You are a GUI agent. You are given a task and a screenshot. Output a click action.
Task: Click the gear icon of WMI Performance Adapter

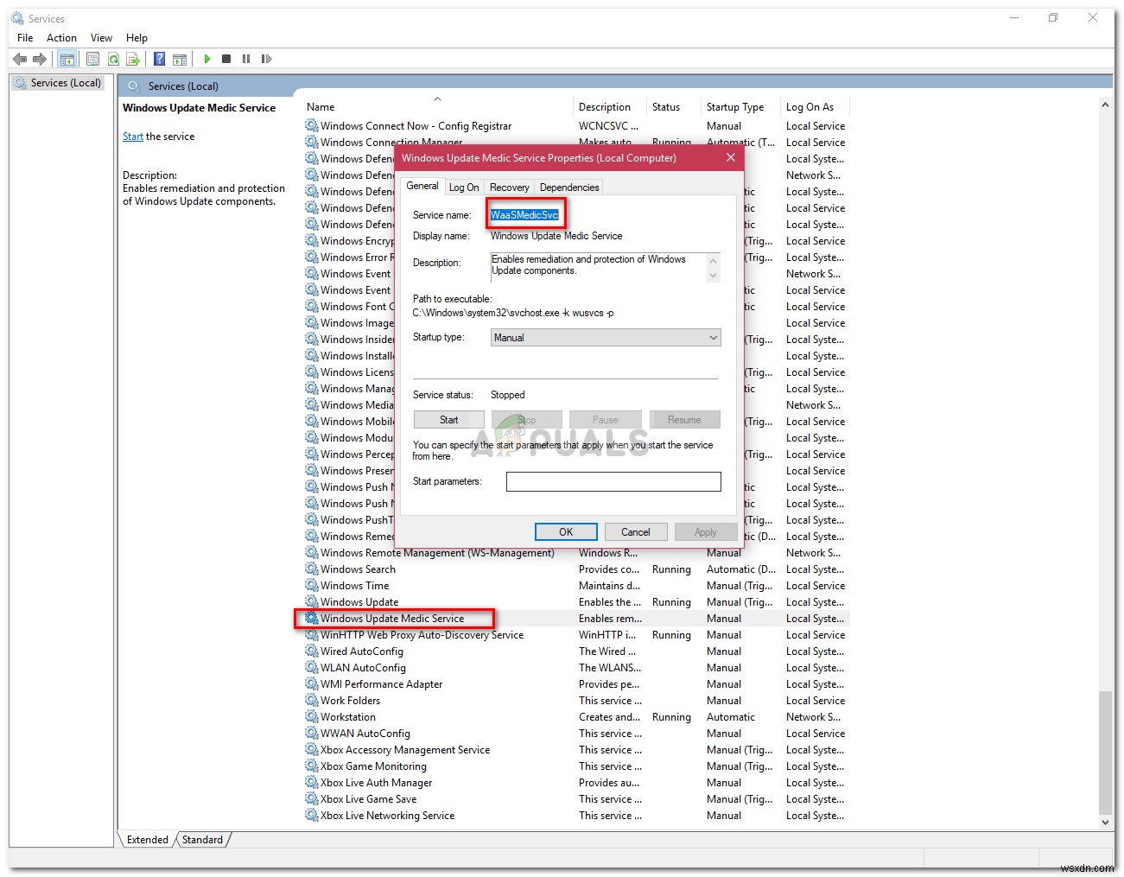[x=311, y=683]
